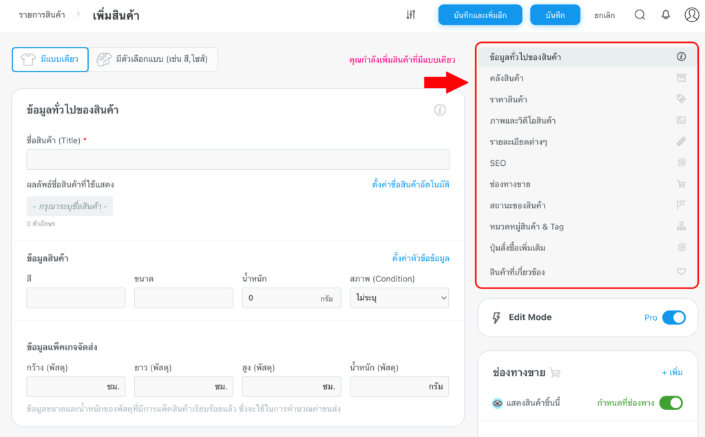The width and height of the screenshot is (705, 437).
Task: Toggle the กำหนดที่ช่องทาง switch
Action: coord(671,403)
